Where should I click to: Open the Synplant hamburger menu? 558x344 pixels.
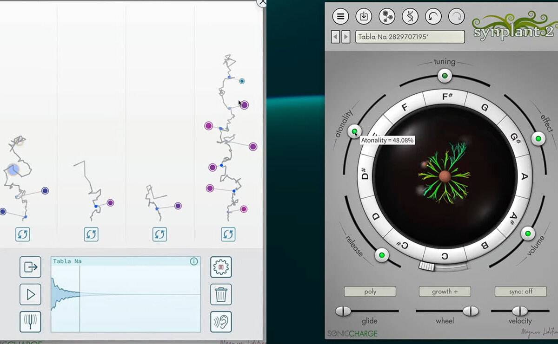pyautogui.click(x=340, y=17)
